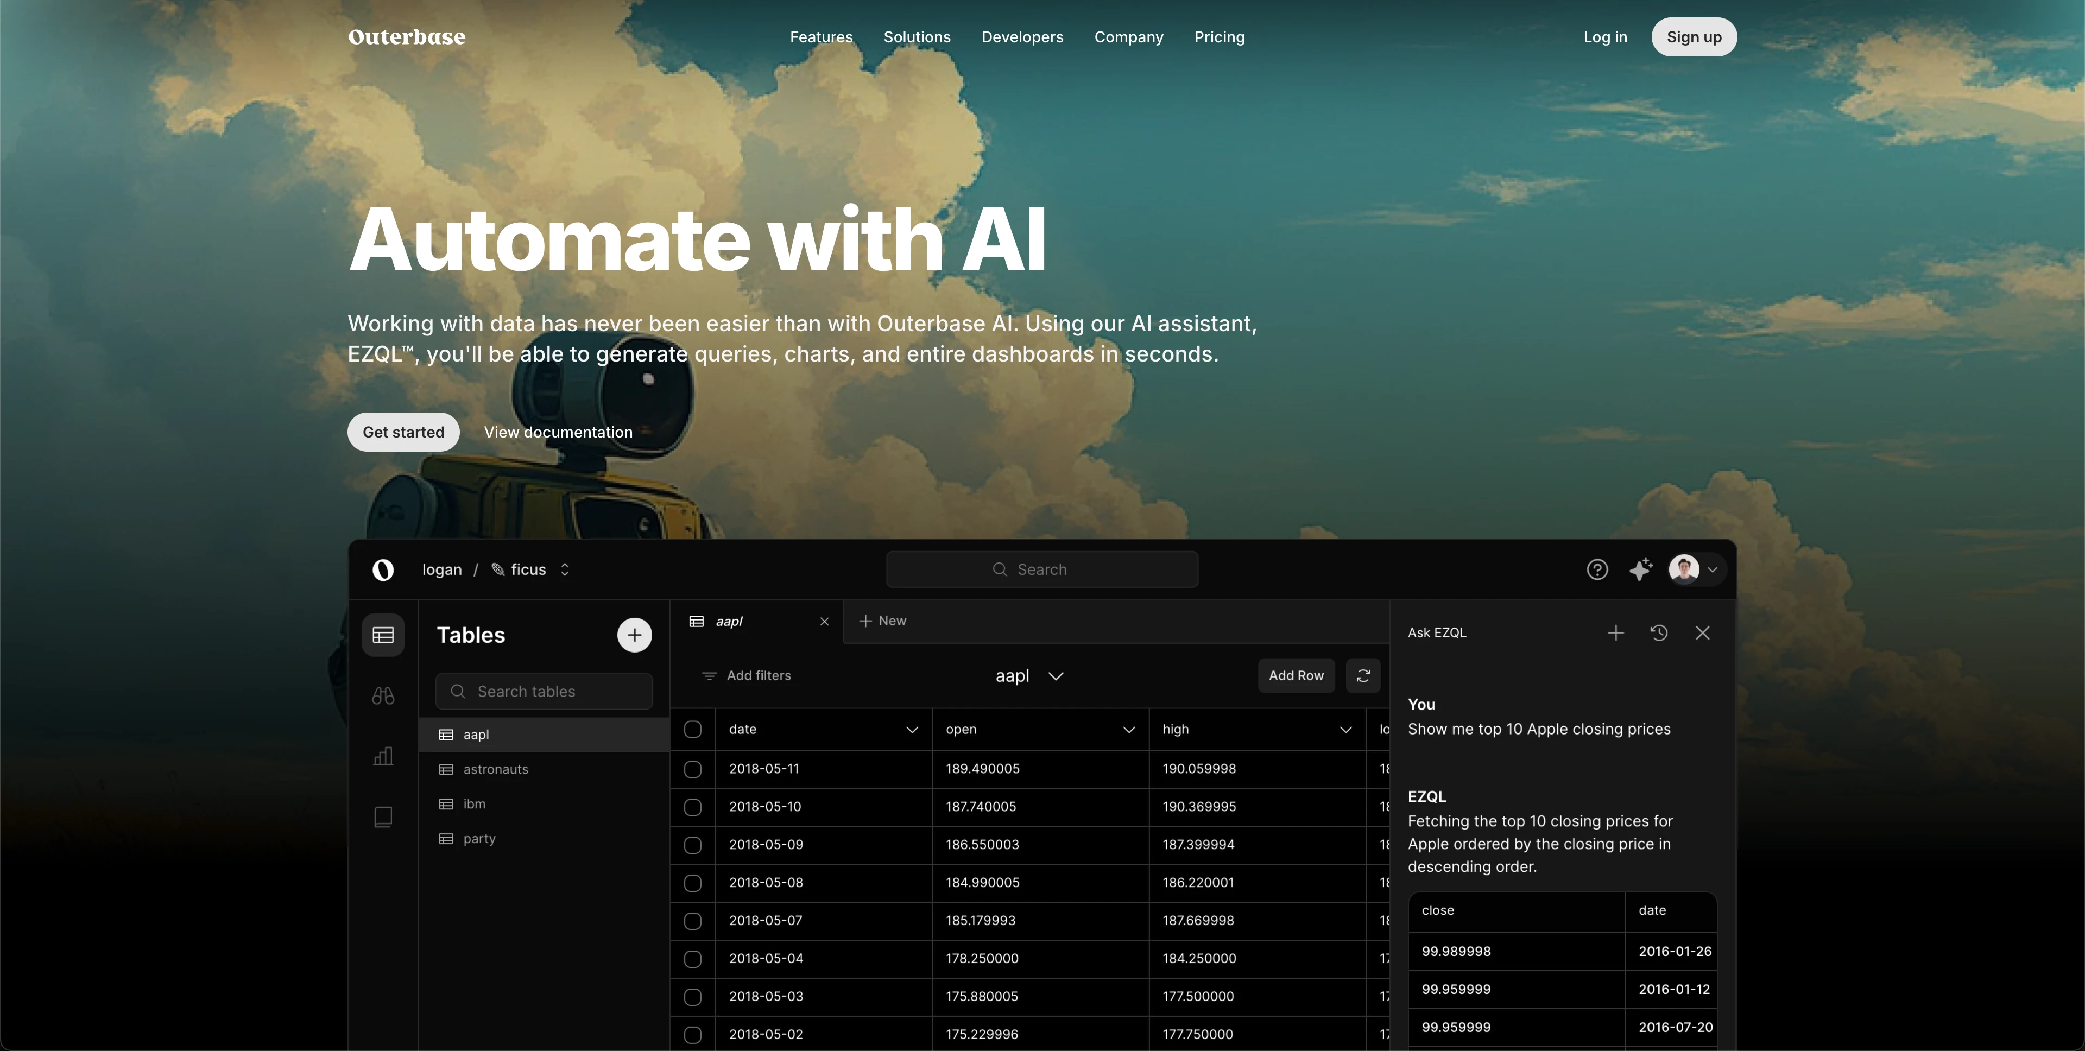Click the Get started button
This screenshot has width=2085, height=1051.
point(403,432)
